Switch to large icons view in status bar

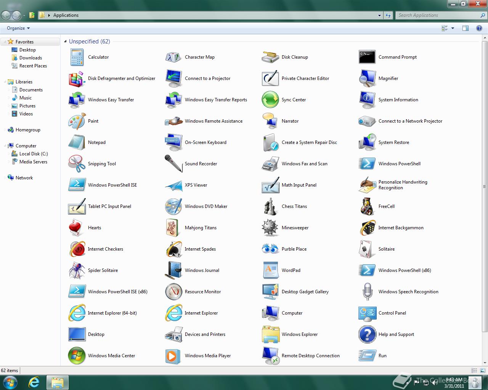[x=482, y=370]
